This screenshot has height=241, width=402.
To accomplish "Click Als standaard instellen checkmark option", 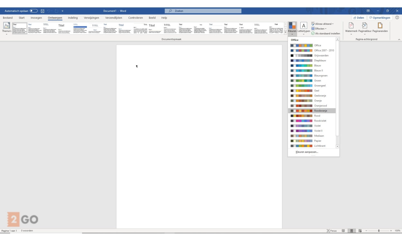I will click(x=325, y=33).
